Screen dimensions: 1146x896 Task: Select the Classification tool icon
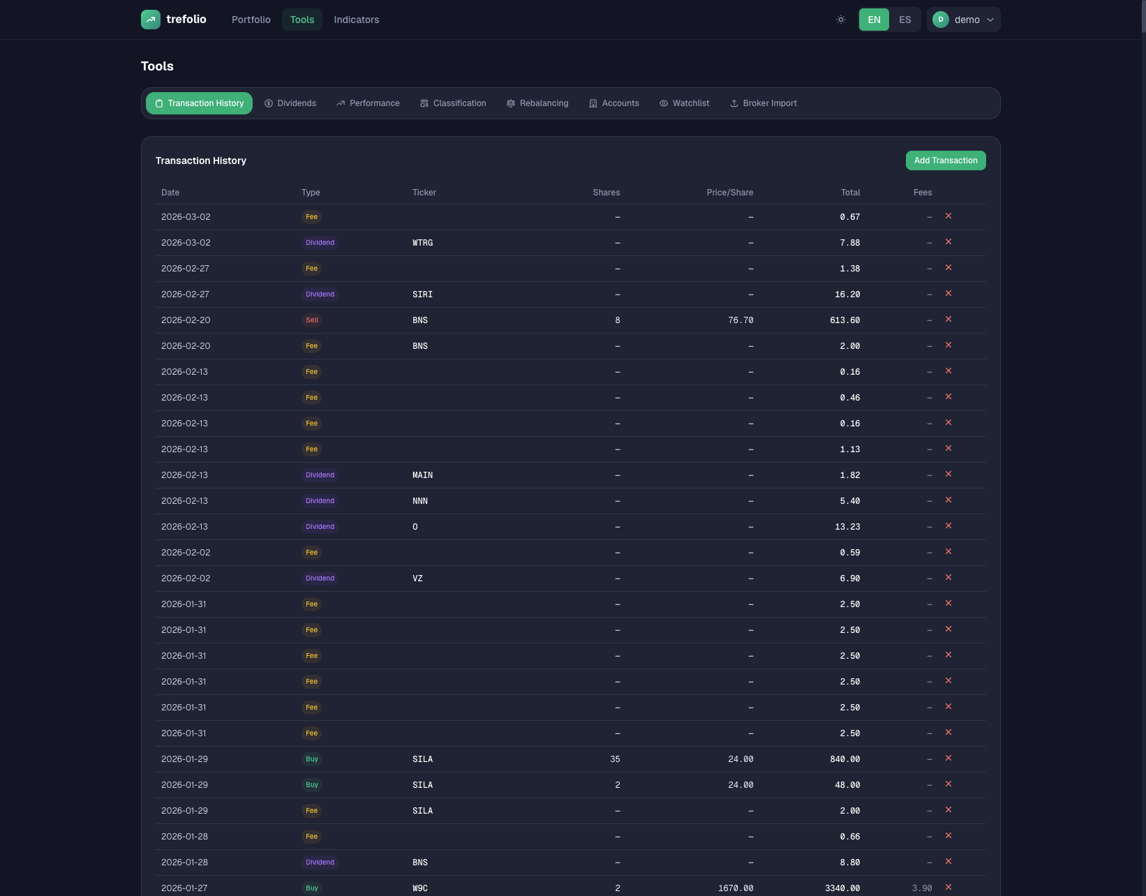(424, 103)
